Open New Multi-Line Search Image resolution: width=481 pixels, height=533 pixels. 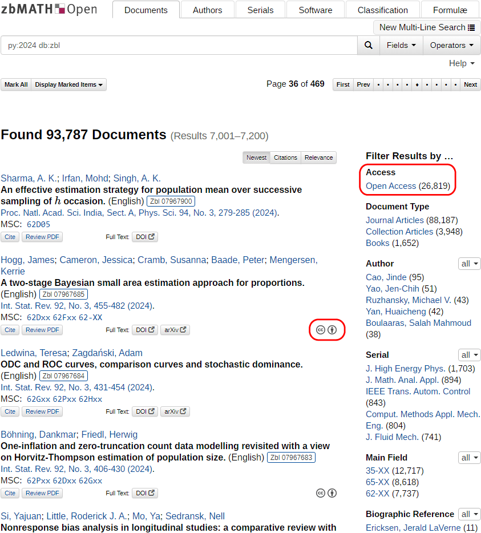427,27
